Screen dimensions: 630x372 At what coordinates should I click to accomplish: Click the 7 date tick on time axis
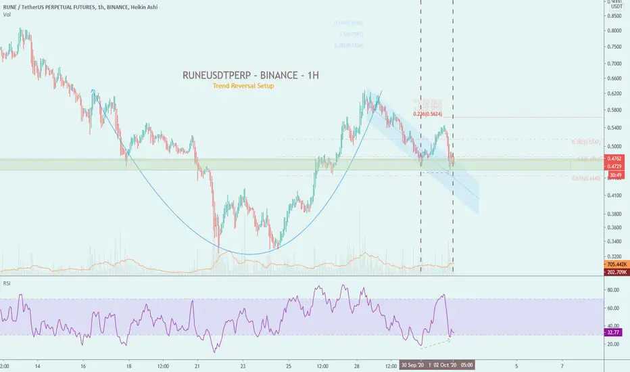(x=562, y=367)
